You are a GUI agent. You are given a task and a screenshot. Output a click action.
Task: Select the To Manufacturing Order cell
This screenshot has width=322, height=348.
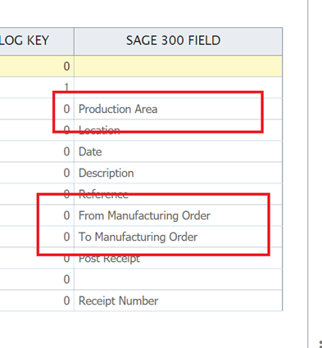[178, 237]
